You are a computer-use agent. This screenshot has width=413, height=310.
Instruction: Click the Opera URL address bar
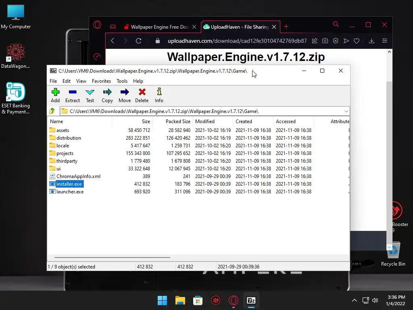coord(237,41)
